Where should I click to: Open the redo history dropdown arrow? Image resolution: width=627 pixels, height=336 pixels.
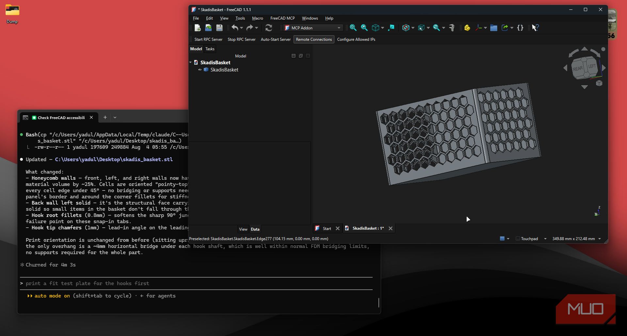(256, 28)
